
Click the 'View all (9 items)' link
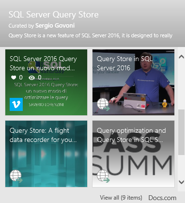pyautogui.click(x=121, y=198)
